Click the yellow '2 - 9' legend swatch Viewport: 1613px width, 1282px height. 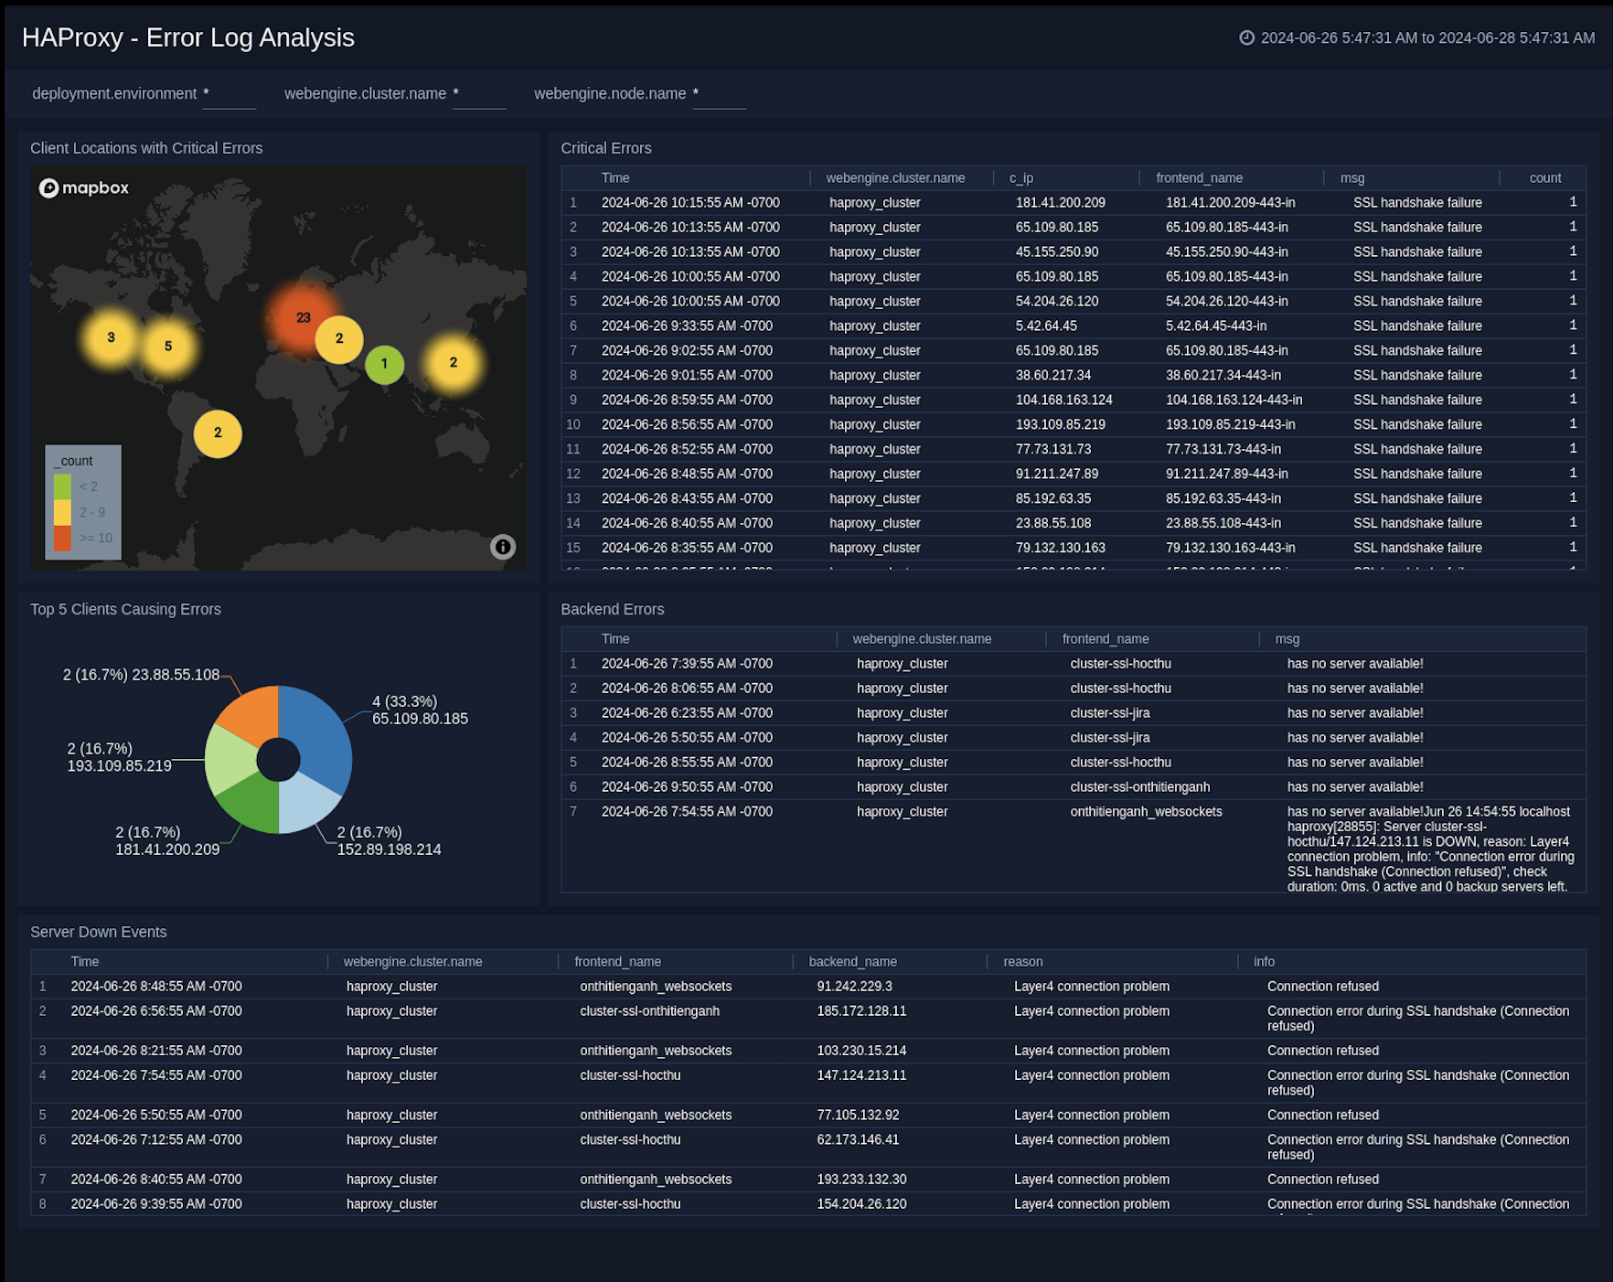62,512
